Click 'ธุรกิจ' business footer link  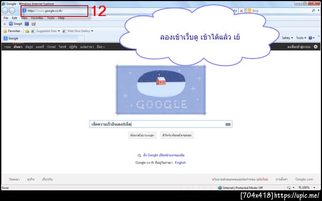[31, 179]
